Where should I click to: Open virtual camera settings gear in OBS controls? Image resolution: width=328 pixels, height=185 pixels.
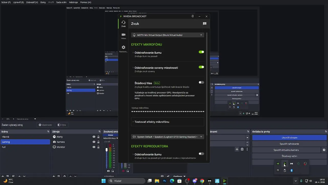pos(324,150)
